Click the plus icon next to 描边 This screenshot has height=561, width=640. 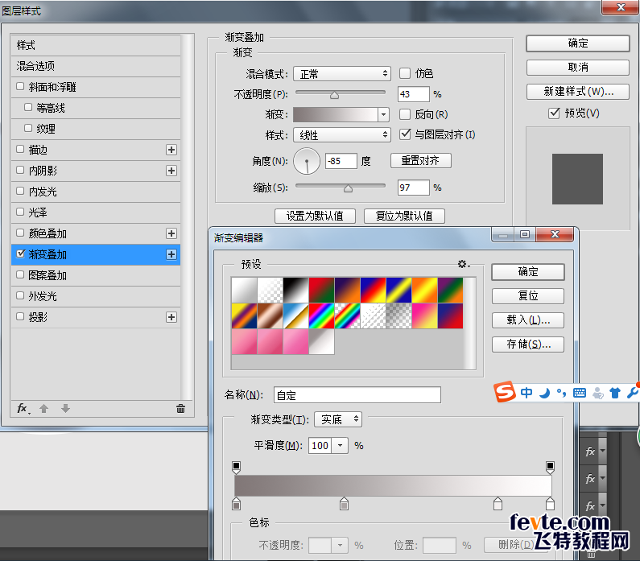171,150
